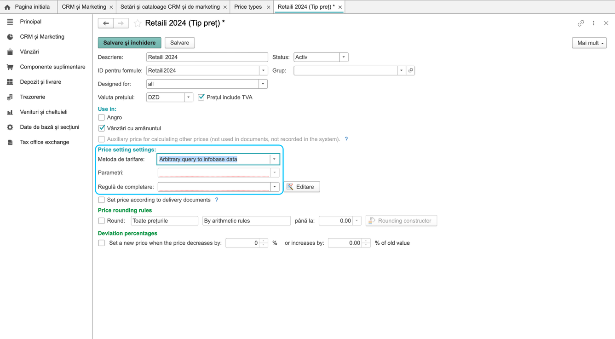The image size is (615, 339).
Task: Click the Principal menu icon in sidebar
Action: 10,22
